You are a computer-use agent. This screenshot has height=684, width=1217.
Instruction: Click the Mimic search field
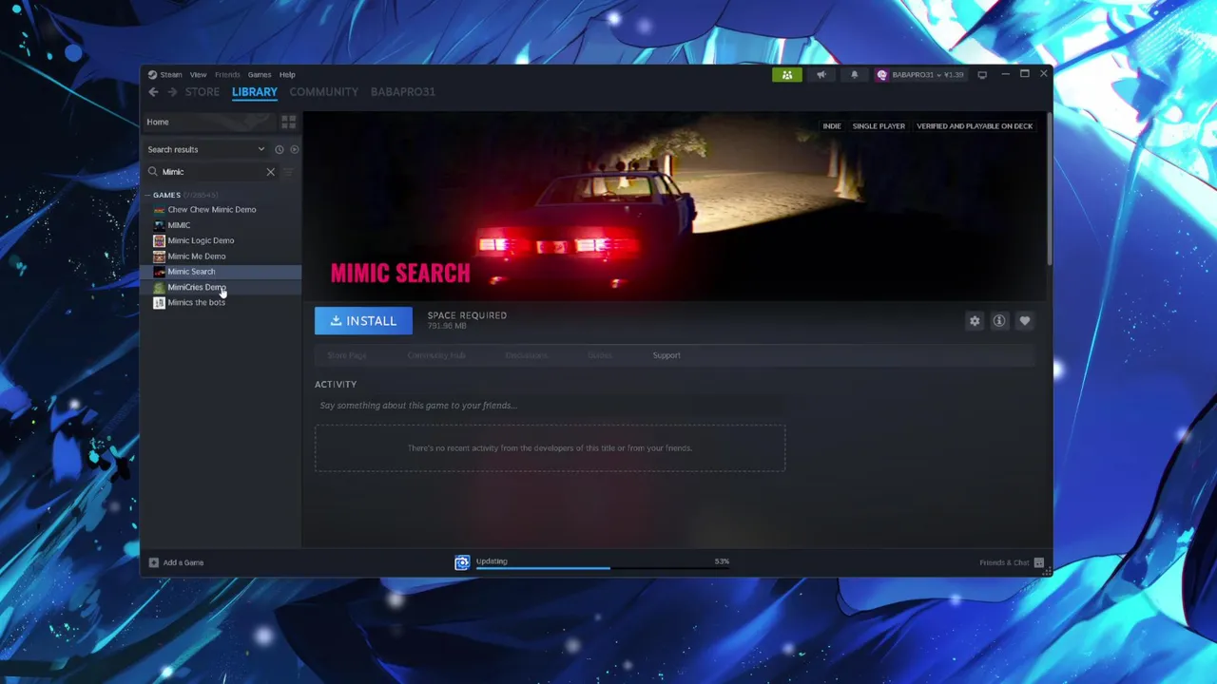[212, 172]
